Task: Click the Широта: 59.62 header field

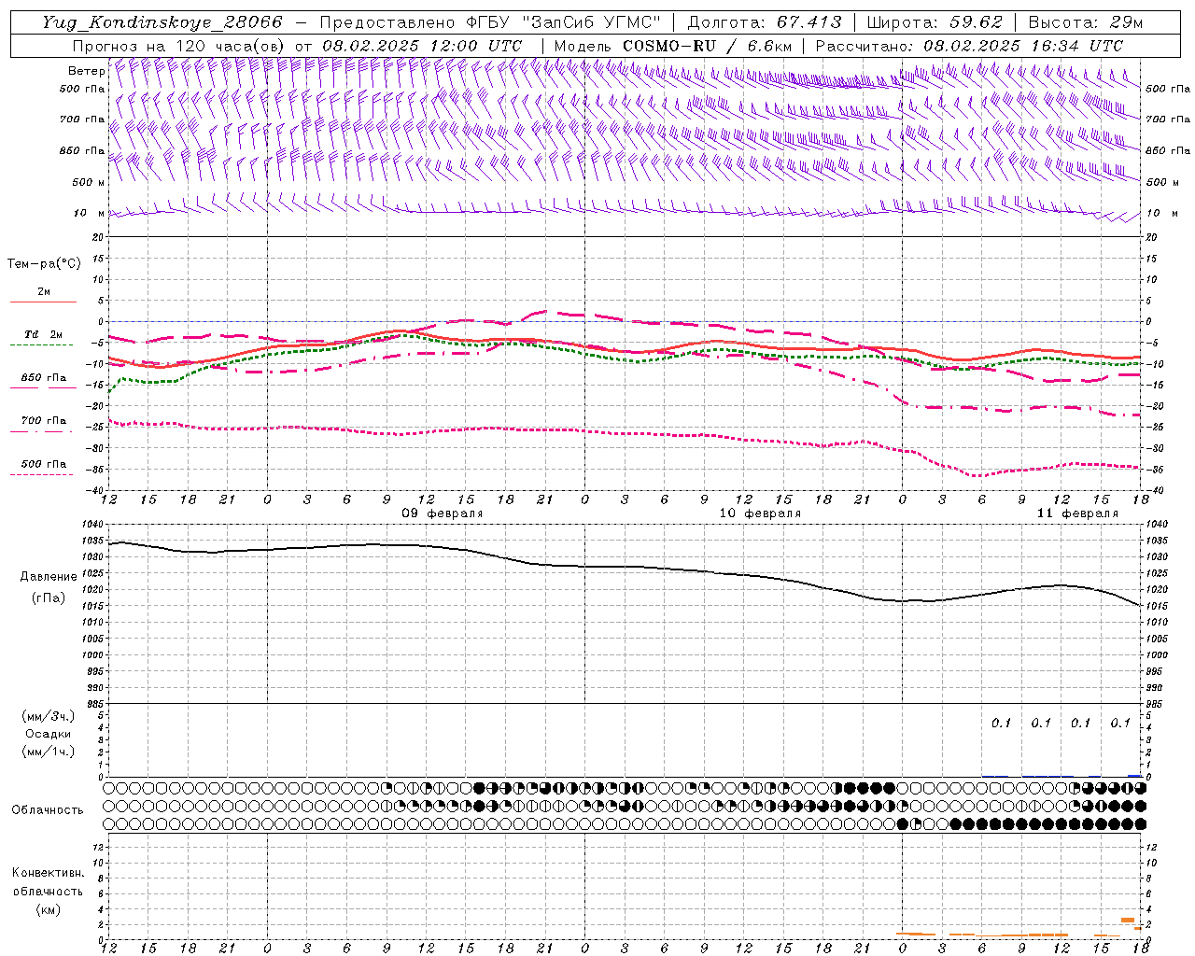Action: (935, 22)
